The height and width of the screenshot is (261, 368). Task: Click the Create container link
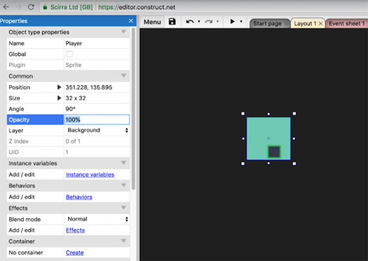point(75,253)
